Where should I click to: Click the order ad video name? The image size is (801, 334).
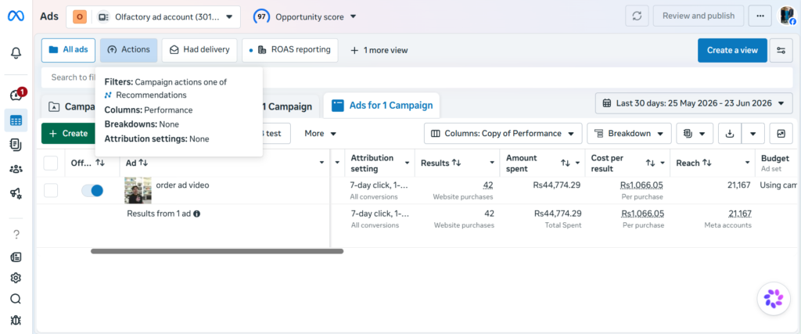coord(182,185)
